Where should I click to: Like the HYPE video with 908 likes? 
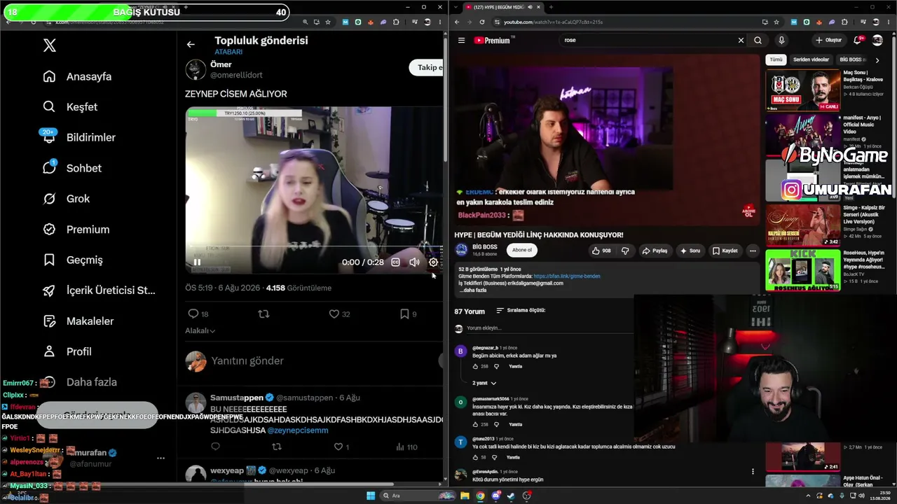tap(601, 251)
